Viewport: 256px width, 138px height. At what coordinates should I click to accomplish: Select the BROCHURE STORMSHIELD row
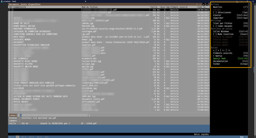point(27,29)
